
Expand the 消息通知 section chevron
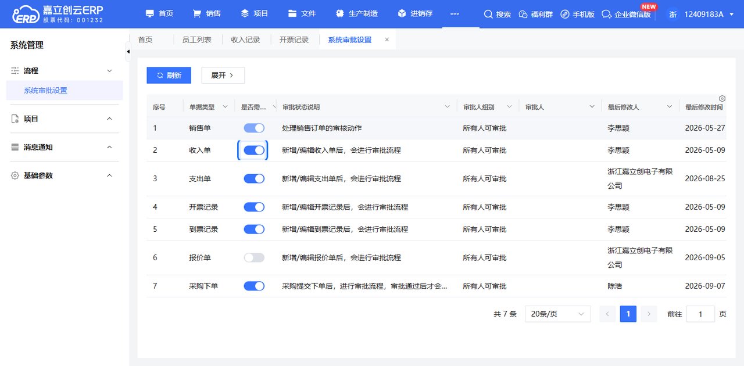(109, 147)
